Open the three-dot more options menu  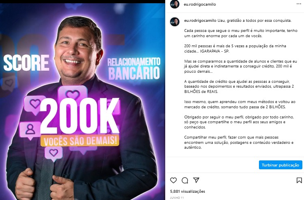pyautogui.click(x=299, y=4)
